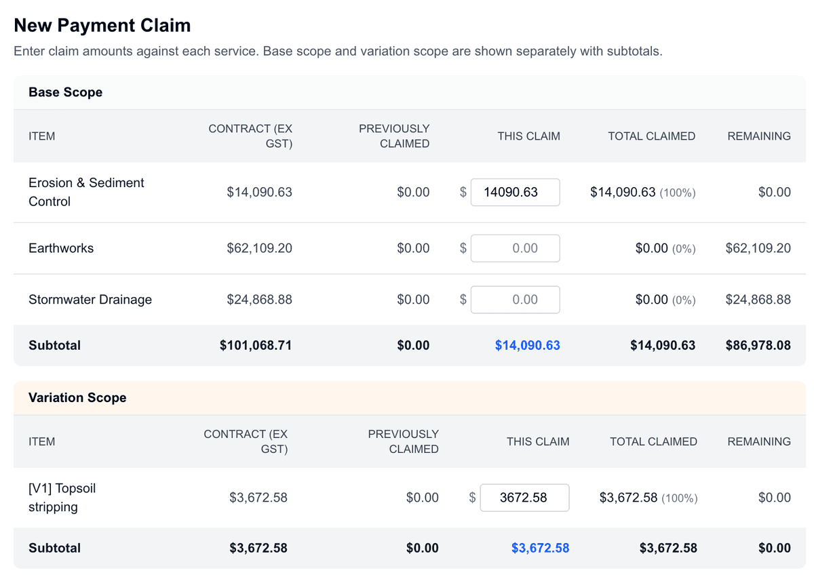814x577 pixels.
Task: Select the Base Scope section header
Action: pos(65,92)
